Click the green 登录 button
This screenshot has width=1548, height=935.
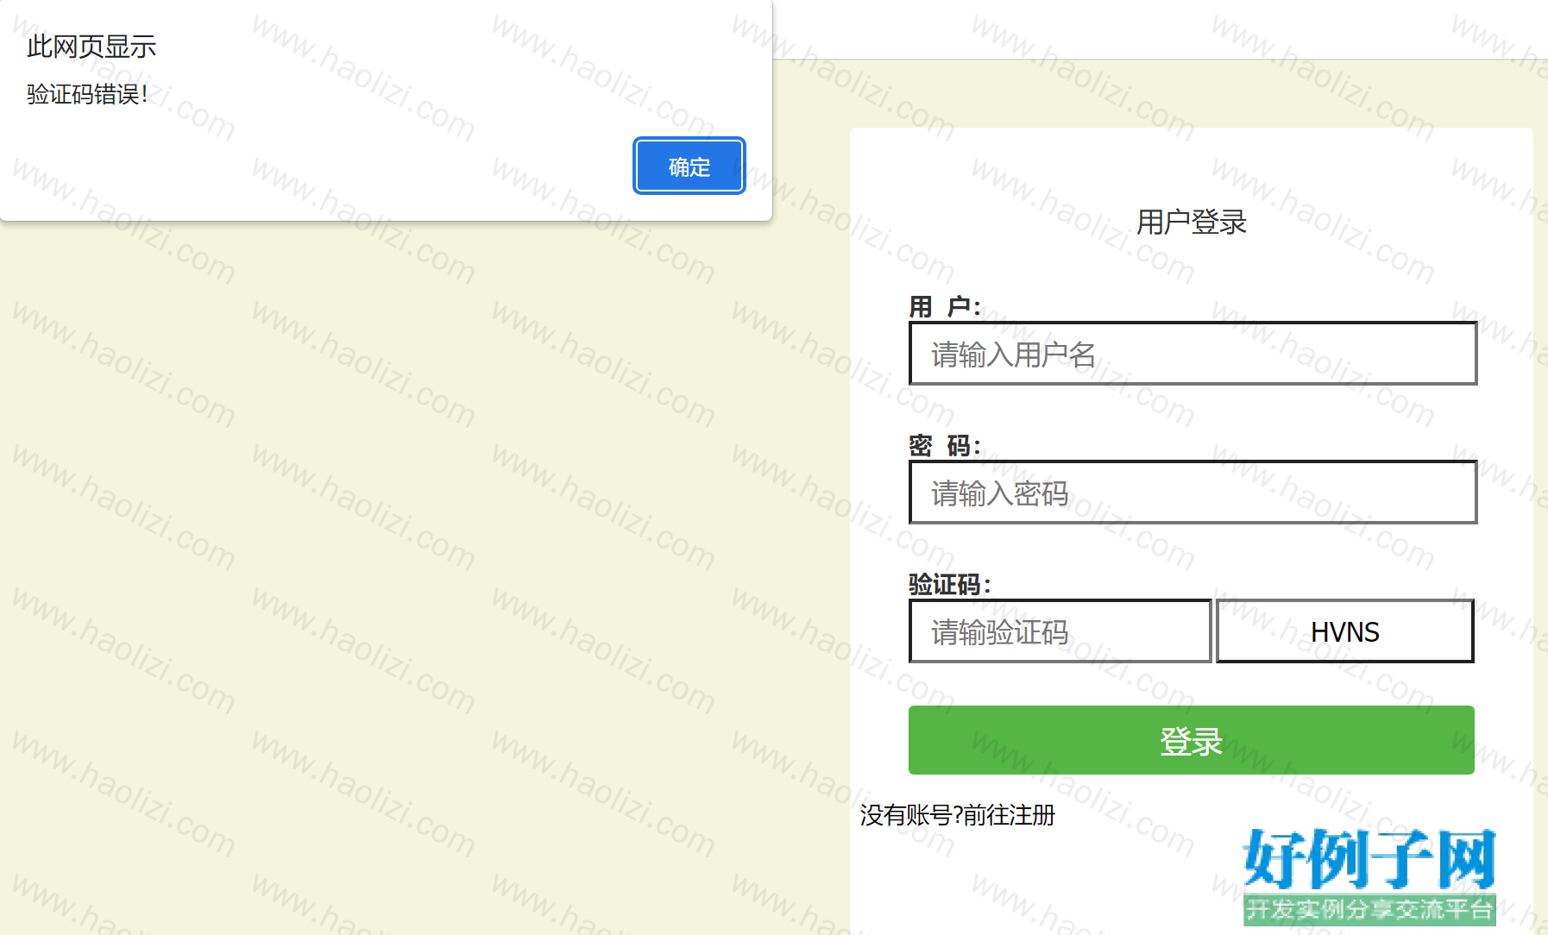coord(1191,740)
